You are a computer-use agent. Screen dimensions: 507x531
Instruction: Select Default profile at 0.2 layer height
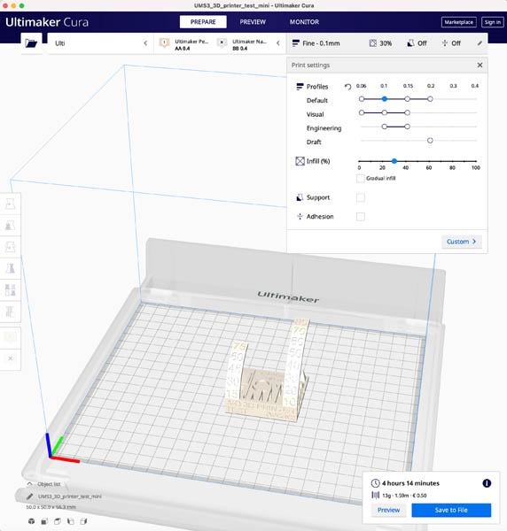430,99
